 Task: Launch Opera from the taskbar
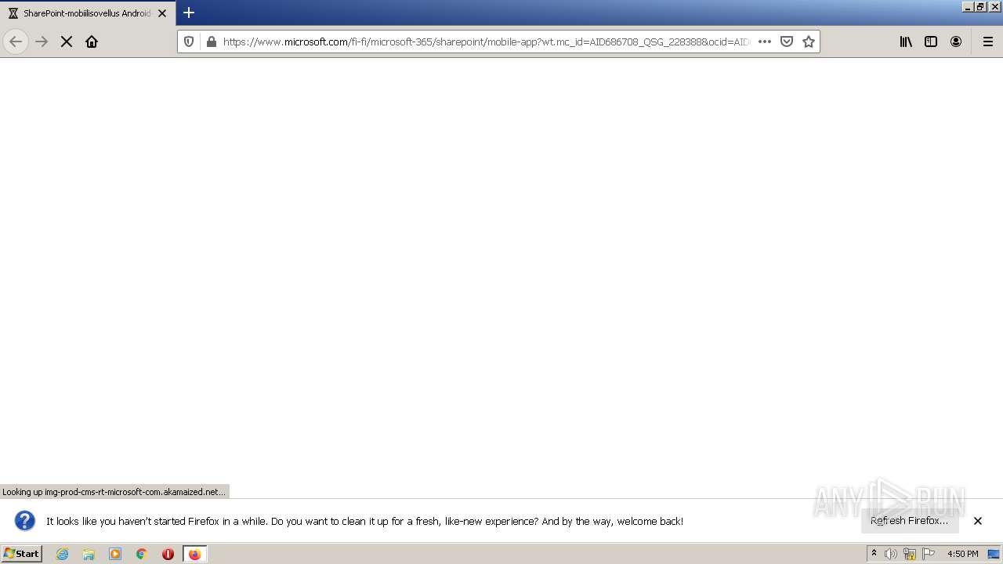click(x=168, y=554)
